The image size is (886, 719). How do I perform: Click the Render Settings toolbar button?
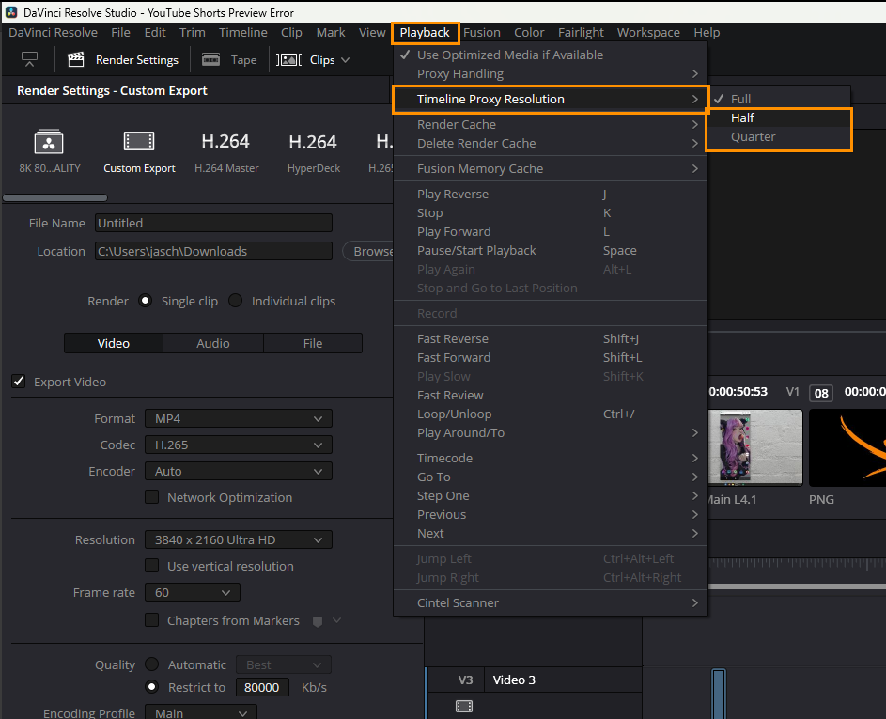pyautogui.click(x=123, y=60)
